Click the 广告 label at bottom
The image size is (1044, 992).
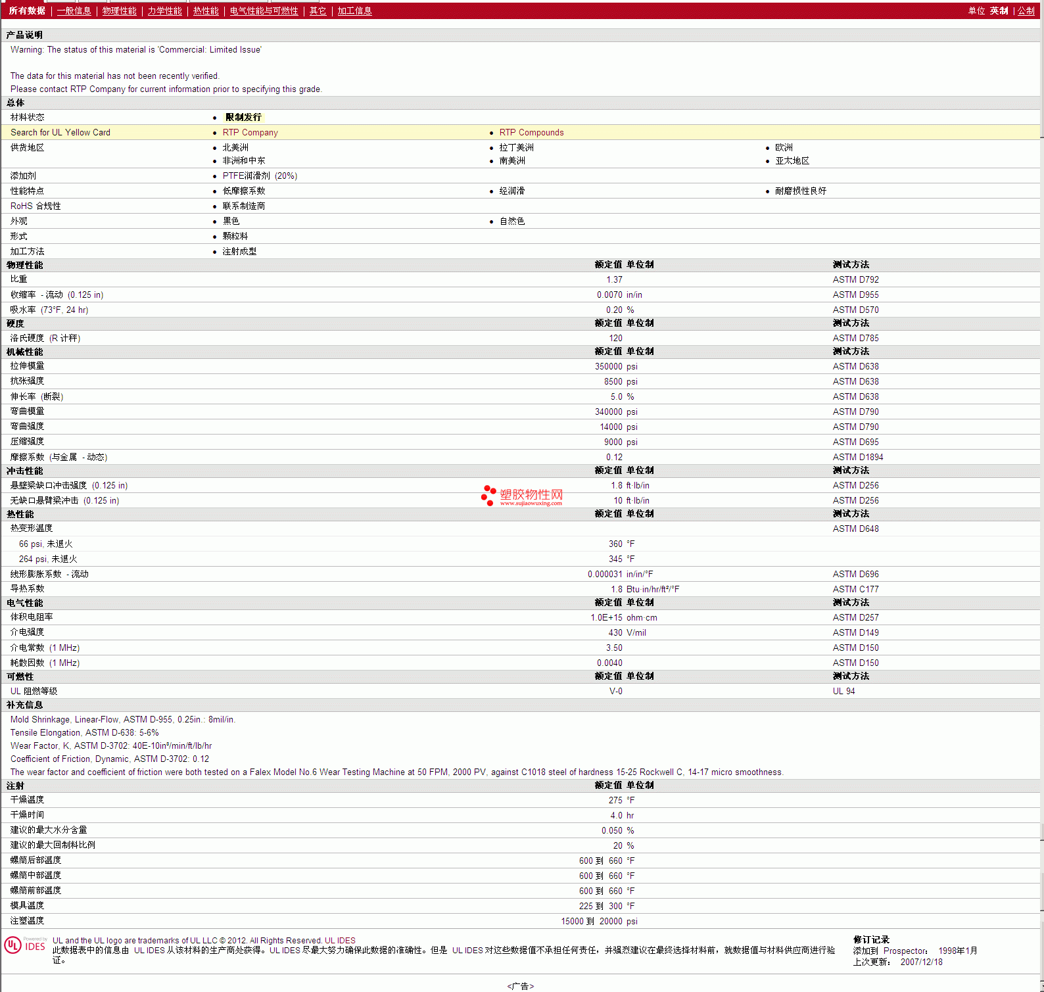521,986
